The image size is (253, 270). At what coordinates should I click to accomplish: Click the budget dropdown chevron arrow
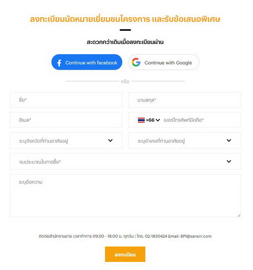(x=229, y=161)
